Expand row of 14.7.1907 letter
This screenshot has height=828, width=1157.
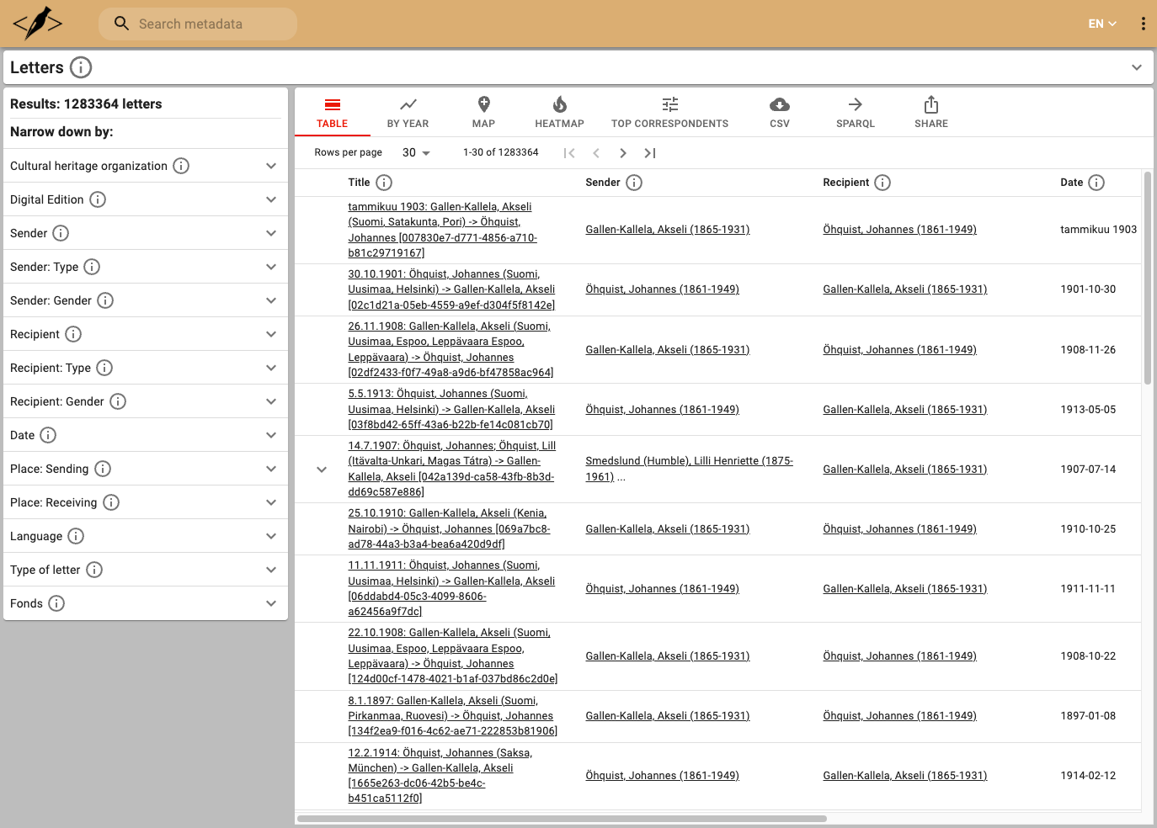click(322, 470)
